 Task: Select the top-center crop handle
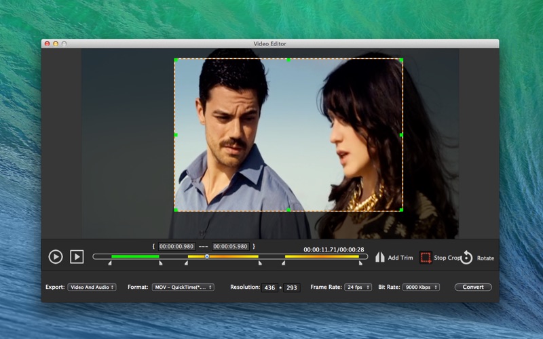[288, 60]
